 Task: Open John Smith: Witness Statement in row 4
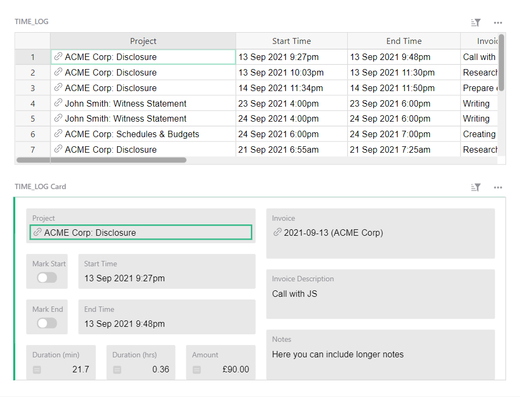[x=125, y=103]
